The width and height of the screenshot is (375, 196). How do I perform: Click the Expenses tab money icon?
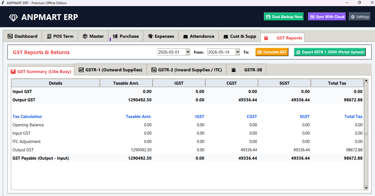click(150, 36)
